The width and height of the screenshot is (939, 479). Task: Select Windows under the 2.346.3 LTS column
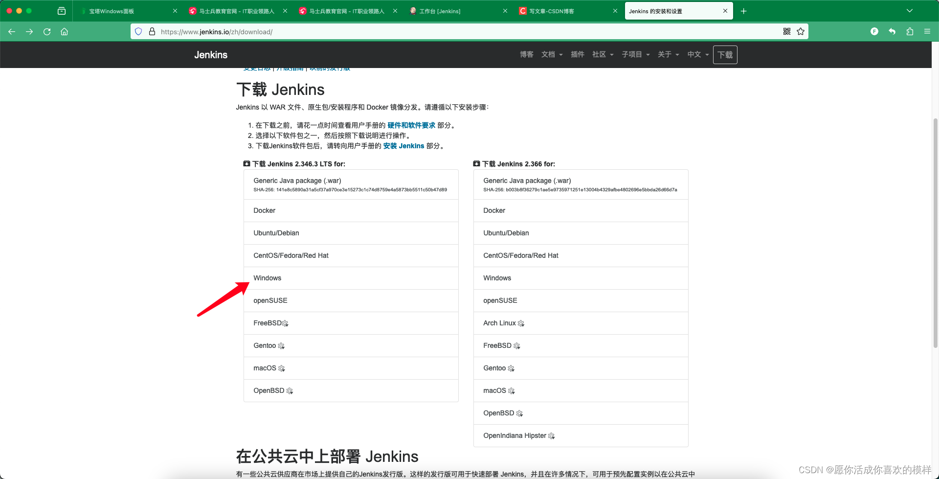351,278
